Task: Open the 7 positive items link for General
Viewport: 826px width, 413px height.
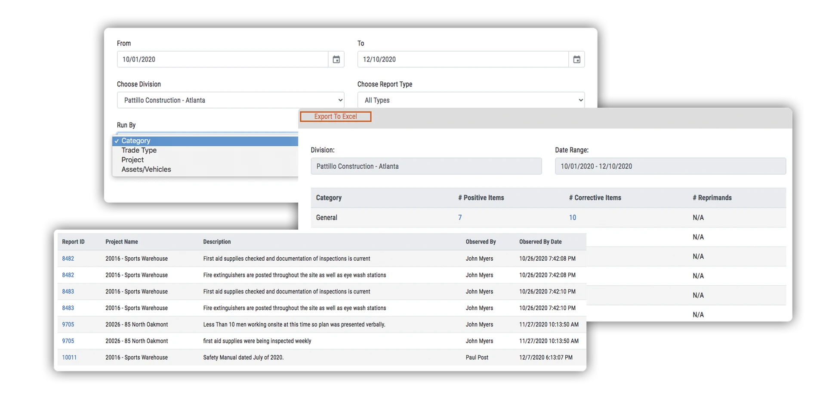Action: (x=460, y=218)
